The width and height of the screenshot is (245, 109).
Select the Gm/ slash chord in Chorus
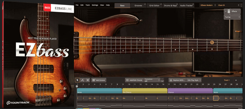(187, 98)
